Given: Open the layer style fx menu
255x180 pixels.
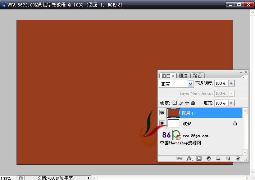Looking at the screenshot, I should [x=190, y=158].
